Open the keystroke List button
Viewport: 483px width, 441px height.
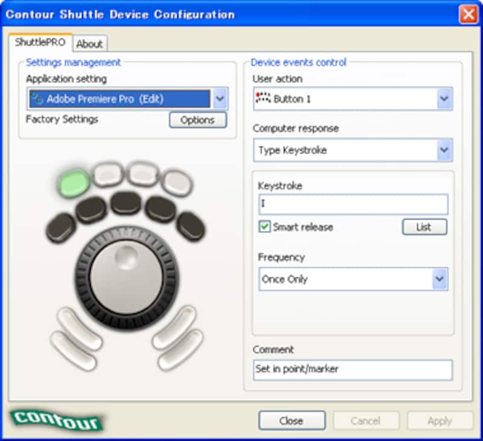pyautogui.click(x=424, y=227)
